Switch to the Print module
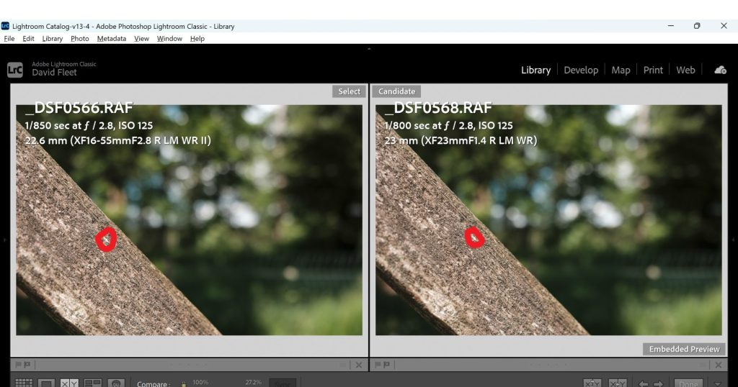The image size is (738, 387). click(653, 70)
